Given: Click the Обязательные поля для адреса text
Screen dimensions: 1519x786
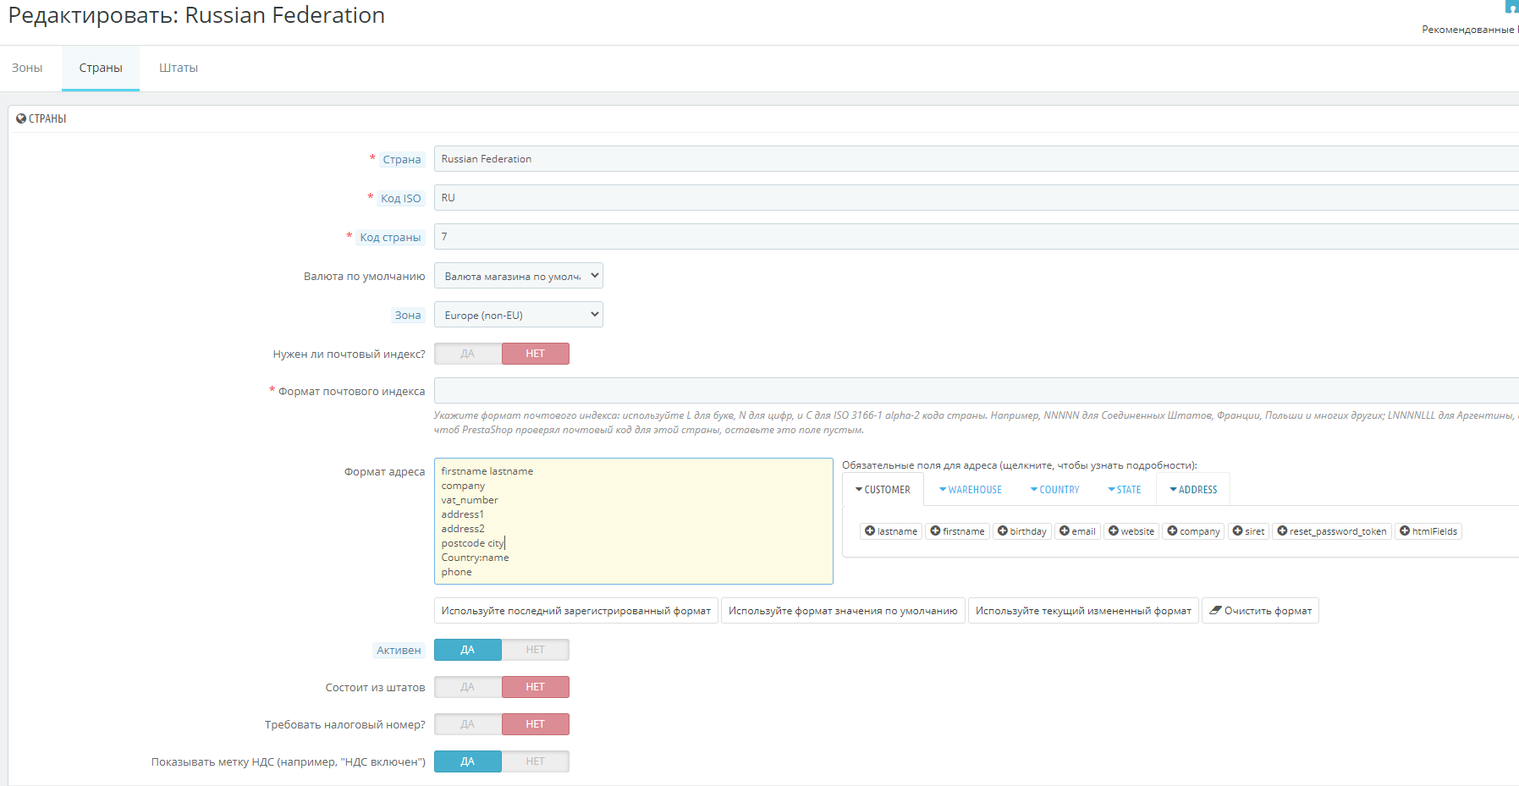Looking at the screenshot, I should point(1019,465).
